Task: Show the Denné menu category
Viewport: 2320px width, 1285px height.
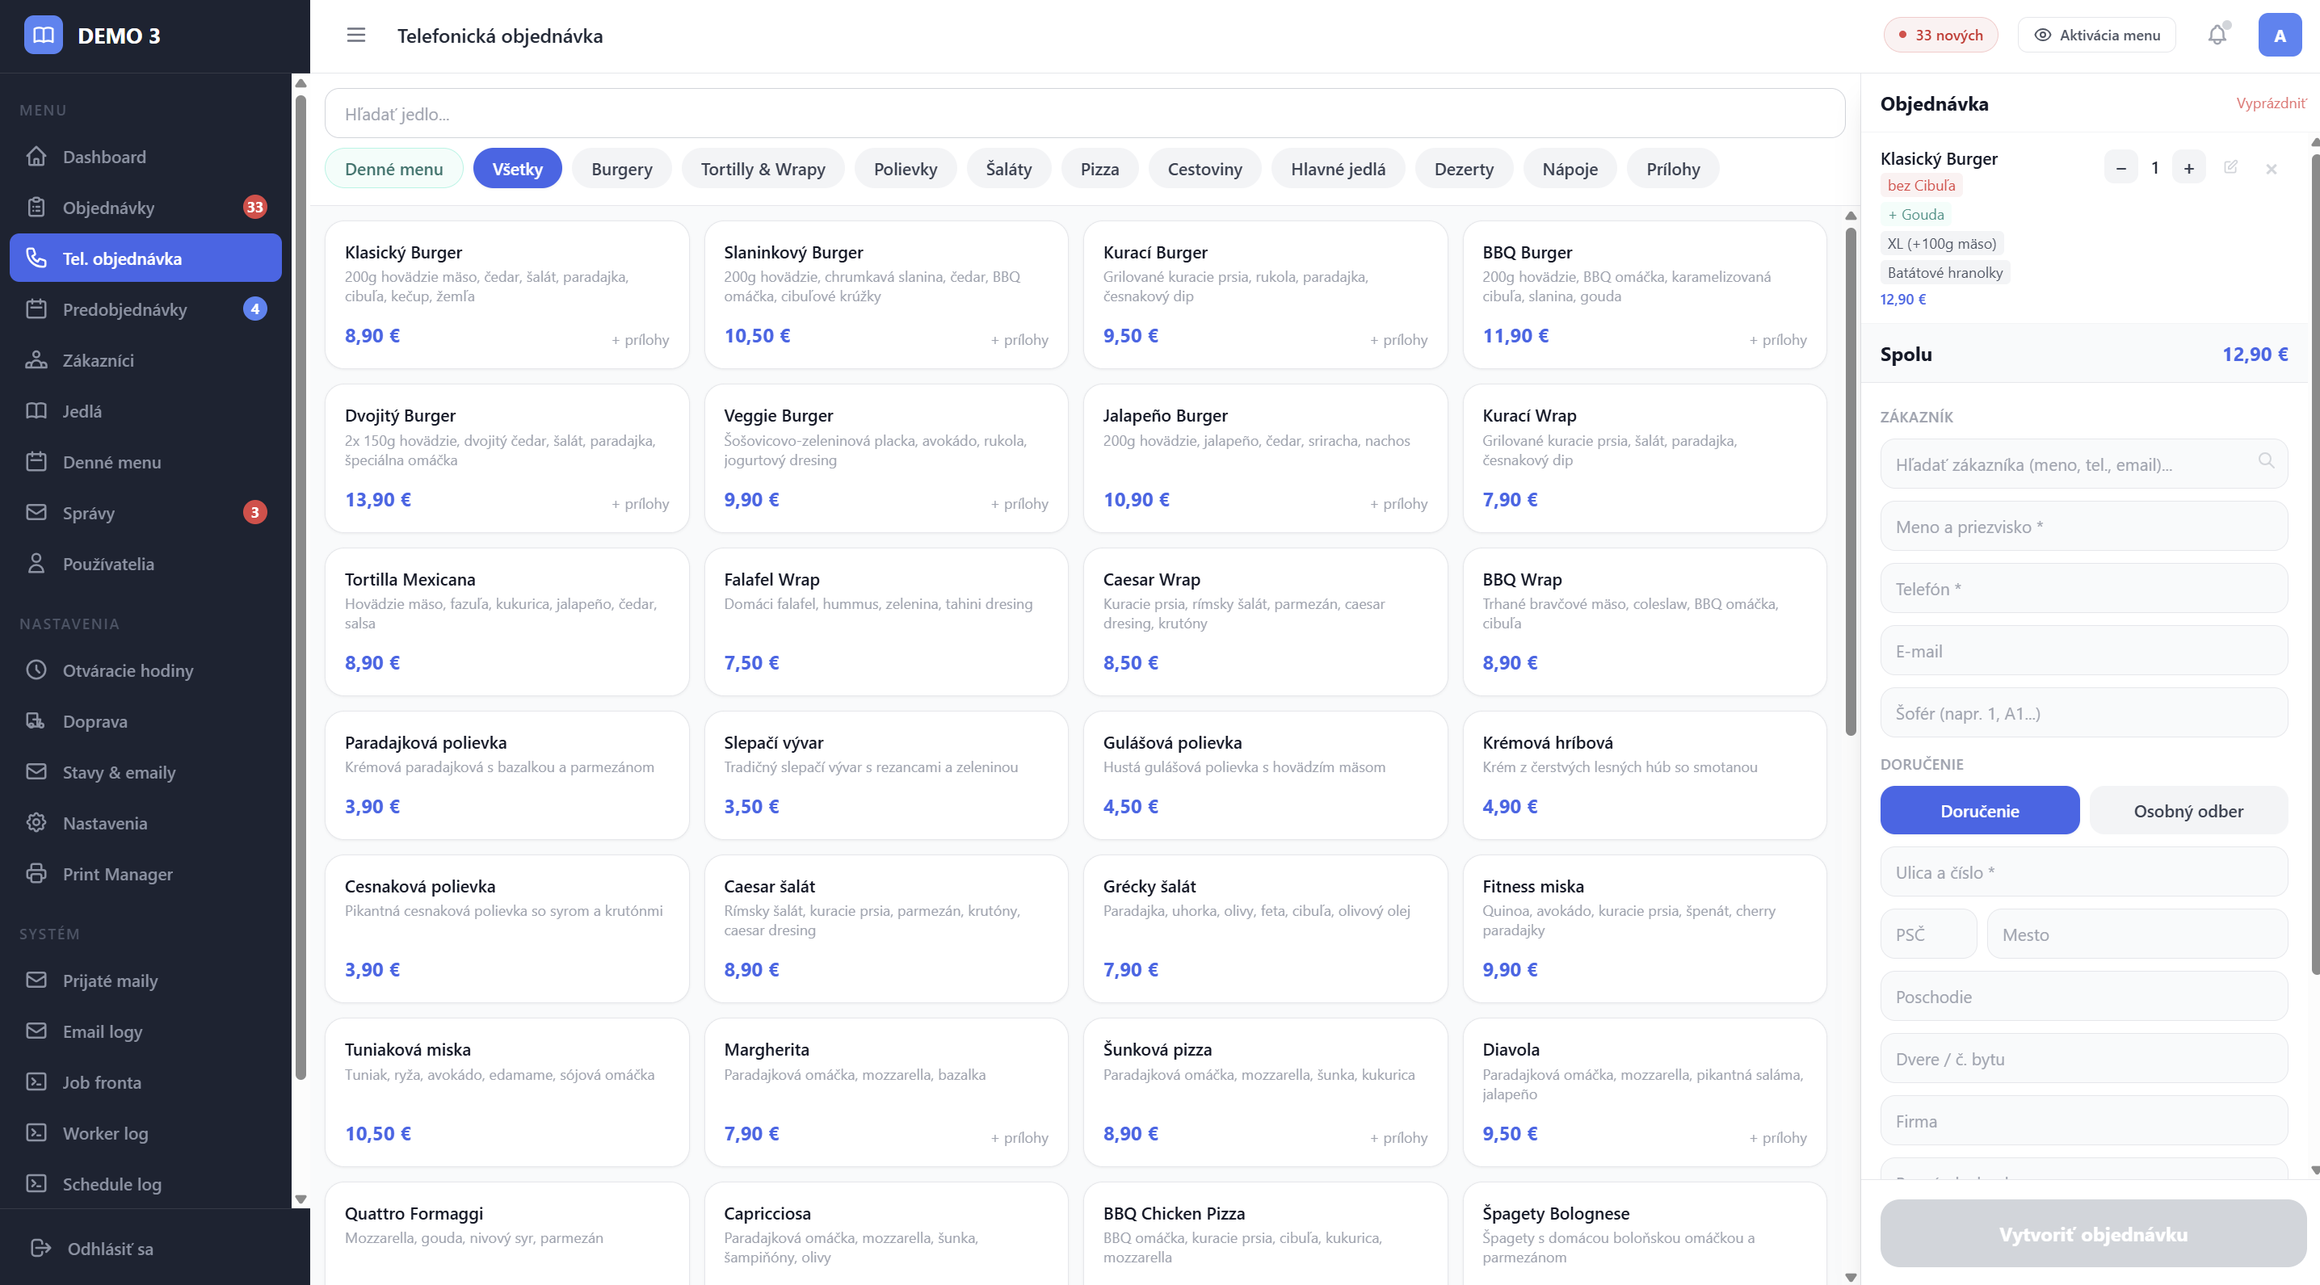Action: click(x=393, y=168)
